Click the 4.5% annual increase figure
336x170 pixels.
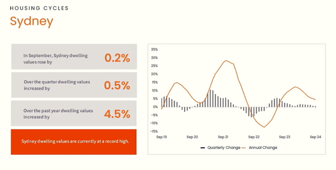click(x=117, y=114)
